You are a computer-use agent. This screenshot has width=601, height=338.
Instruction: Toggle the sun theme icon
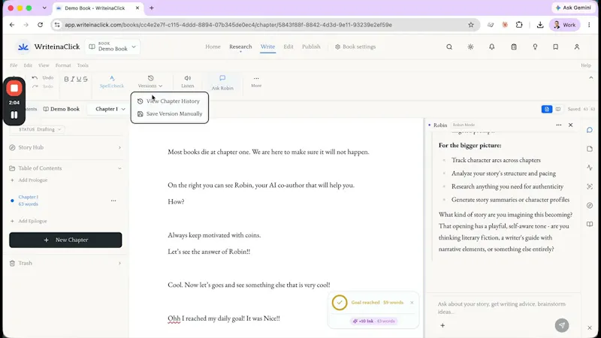click(470, 47)
